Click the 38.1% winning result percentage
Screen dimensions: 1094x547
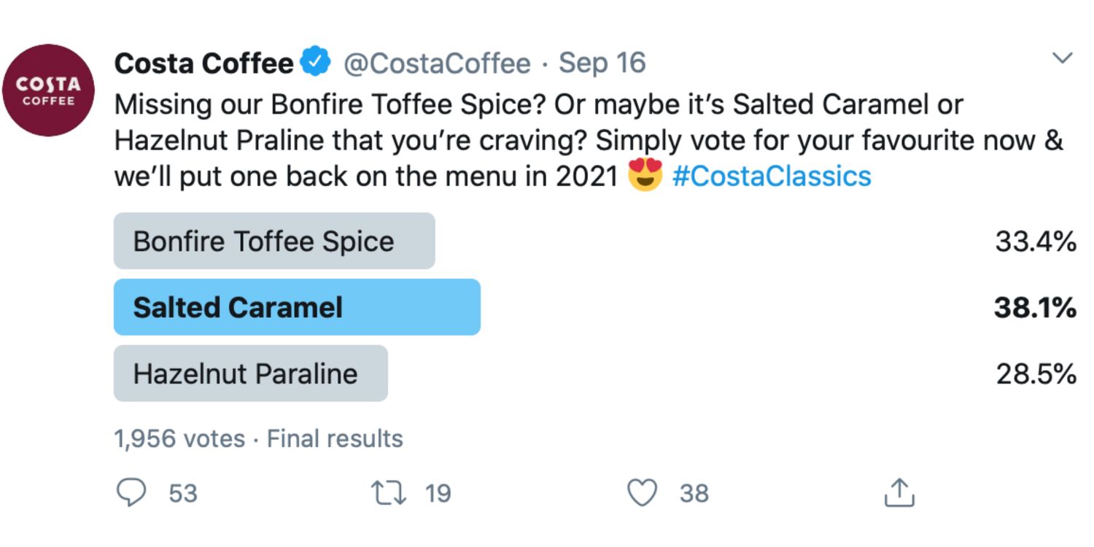click(1035, 308)
